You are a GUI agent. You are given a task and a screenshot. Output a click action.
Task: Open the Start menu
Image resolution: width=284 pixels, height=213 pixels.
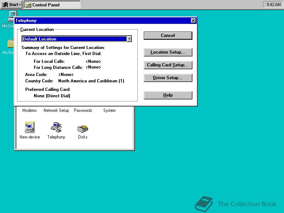tap(11, 4)
